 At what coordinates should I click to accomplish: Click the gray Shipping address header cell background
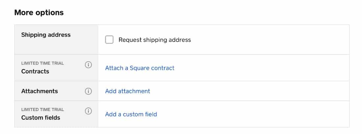[56, 46]
